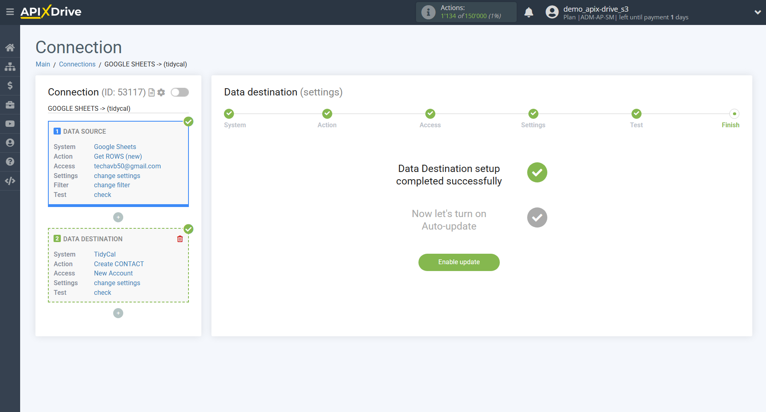766x412 pixels.
Task: Navigate to Main from the breadcrumb
Action: (43, 64)
